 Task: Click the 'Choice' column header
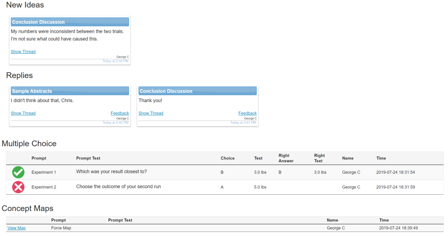(228, 158)
